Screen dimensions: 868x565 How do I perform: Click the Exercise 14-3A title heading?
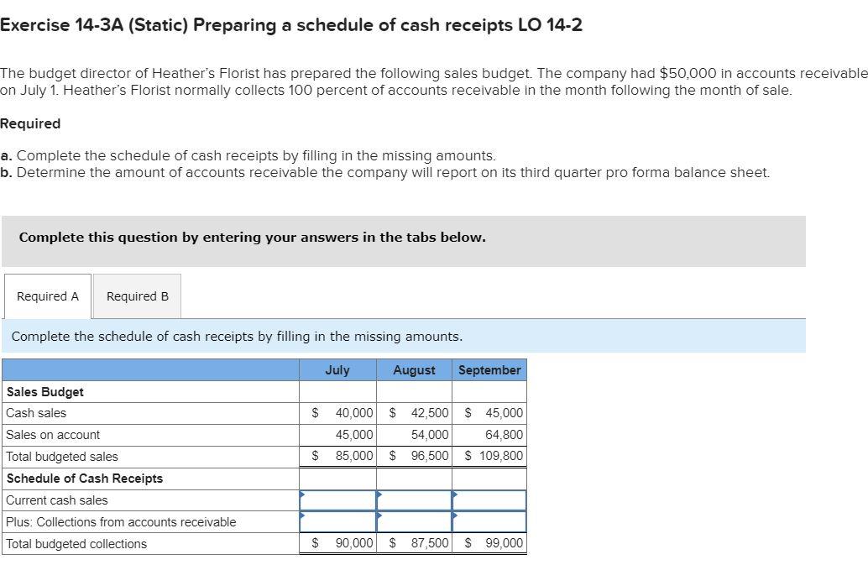click(x=291, y=25)
